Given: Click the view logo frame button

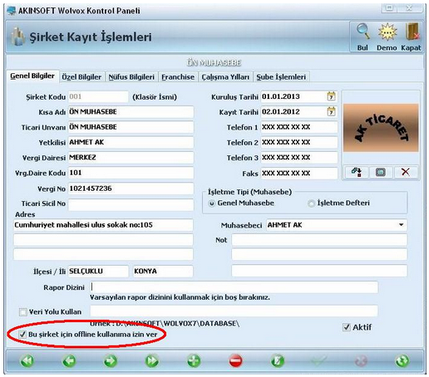Looking at the screenshot, I should click(x=381, y=172).
